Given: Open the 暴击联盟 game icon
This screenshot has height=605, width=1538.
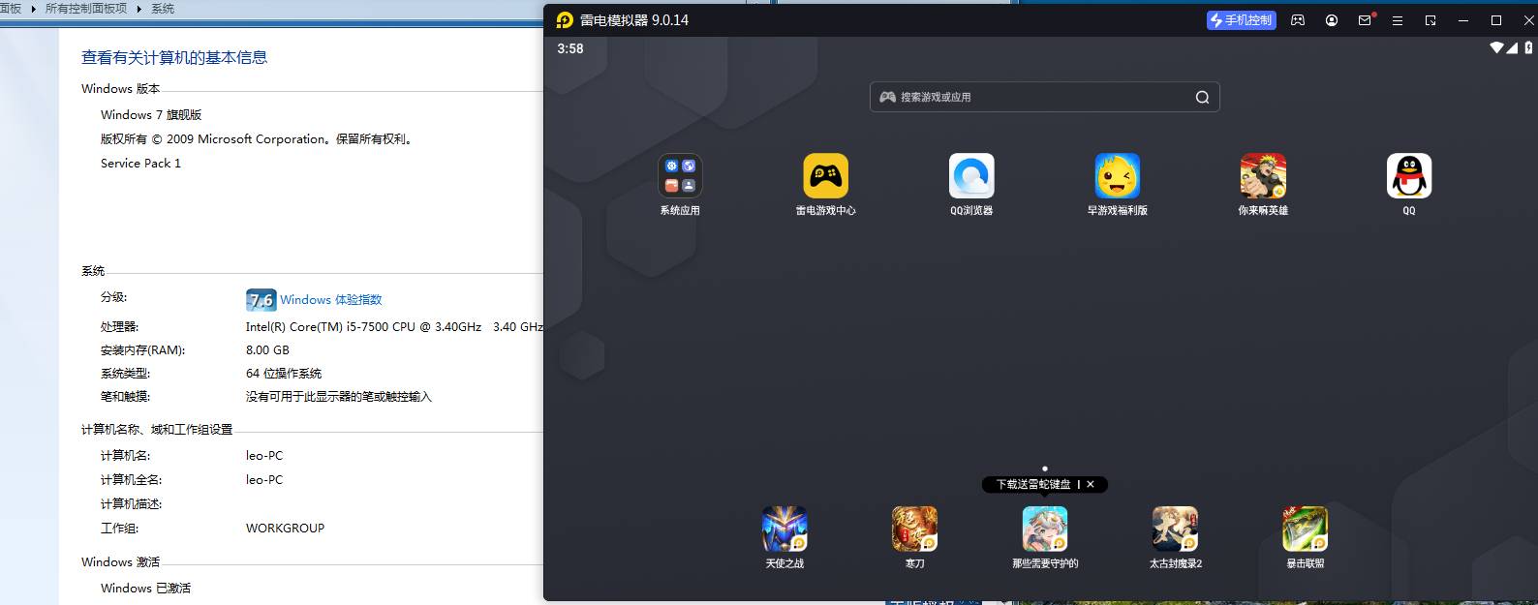Looking at the screenshot, I should [1306, 529].
